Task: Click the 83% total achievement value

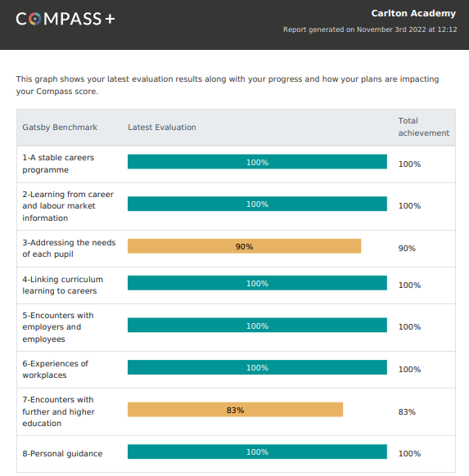Action: click(407, 412)
